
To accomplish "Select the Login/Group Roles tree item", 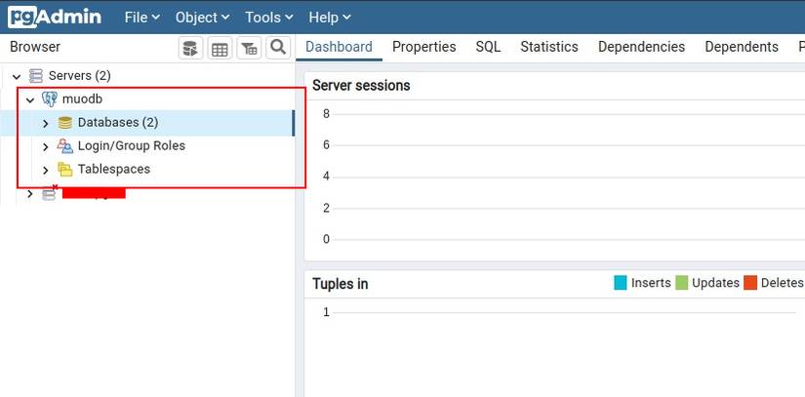I will click(x=131, y=145).
